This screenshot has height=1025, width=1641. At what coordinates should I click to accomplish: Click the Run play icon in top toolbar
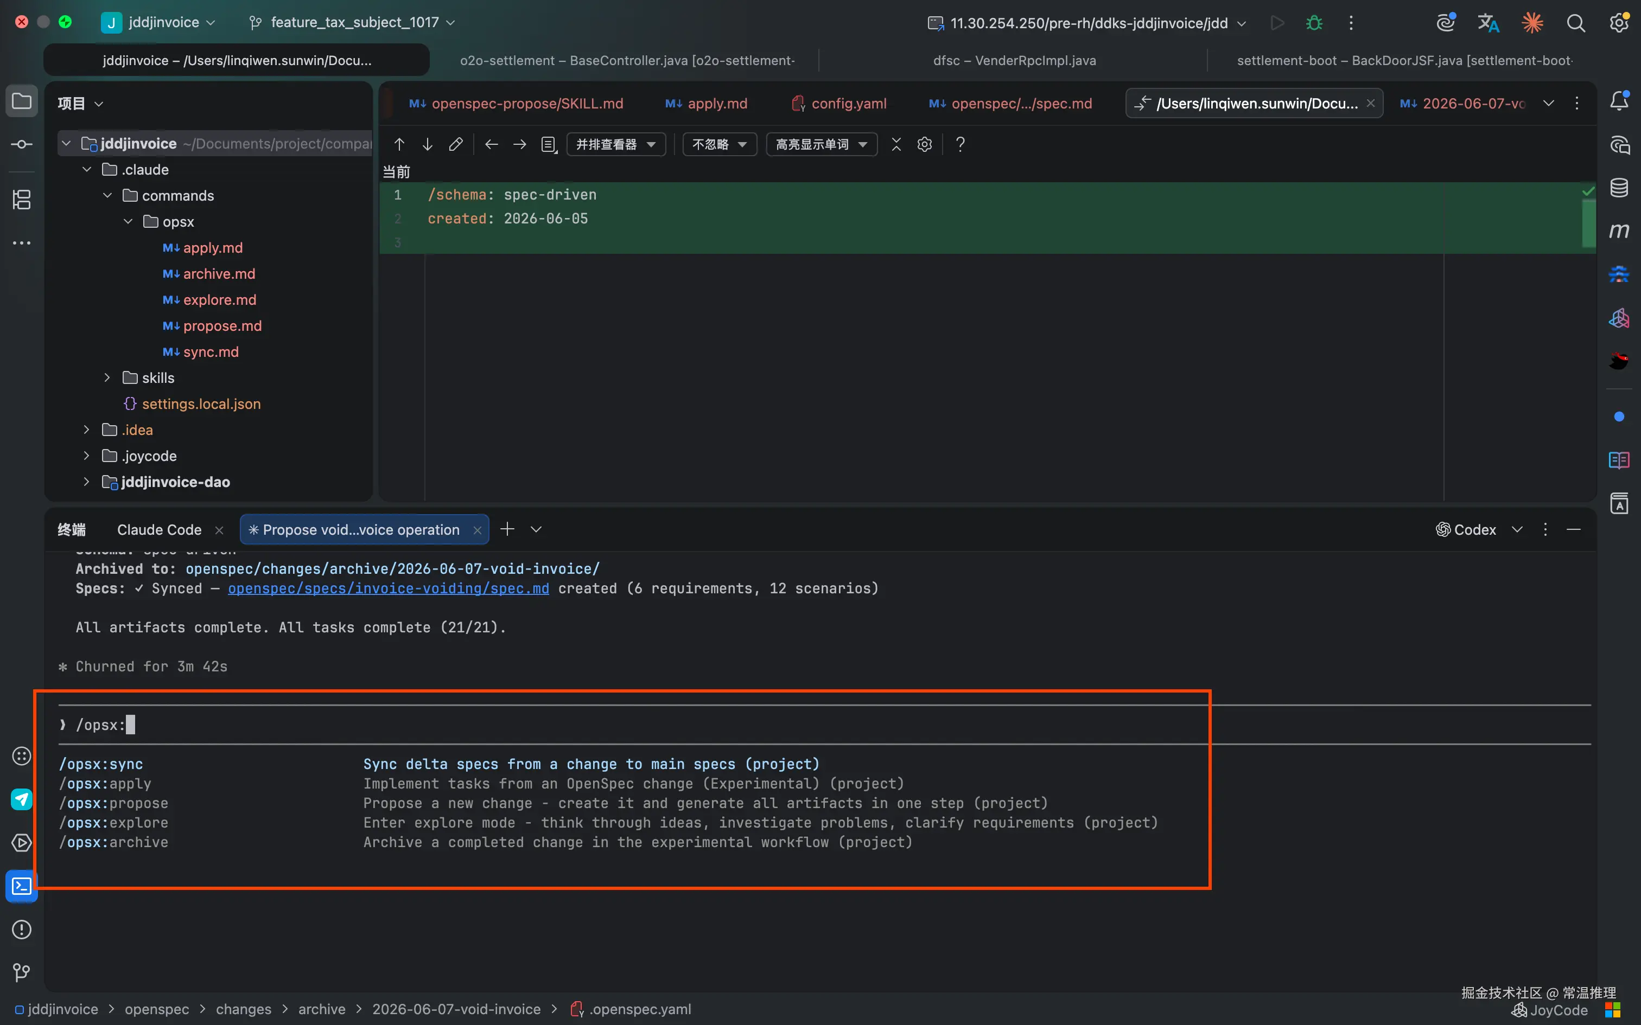tap(1277, 23)
